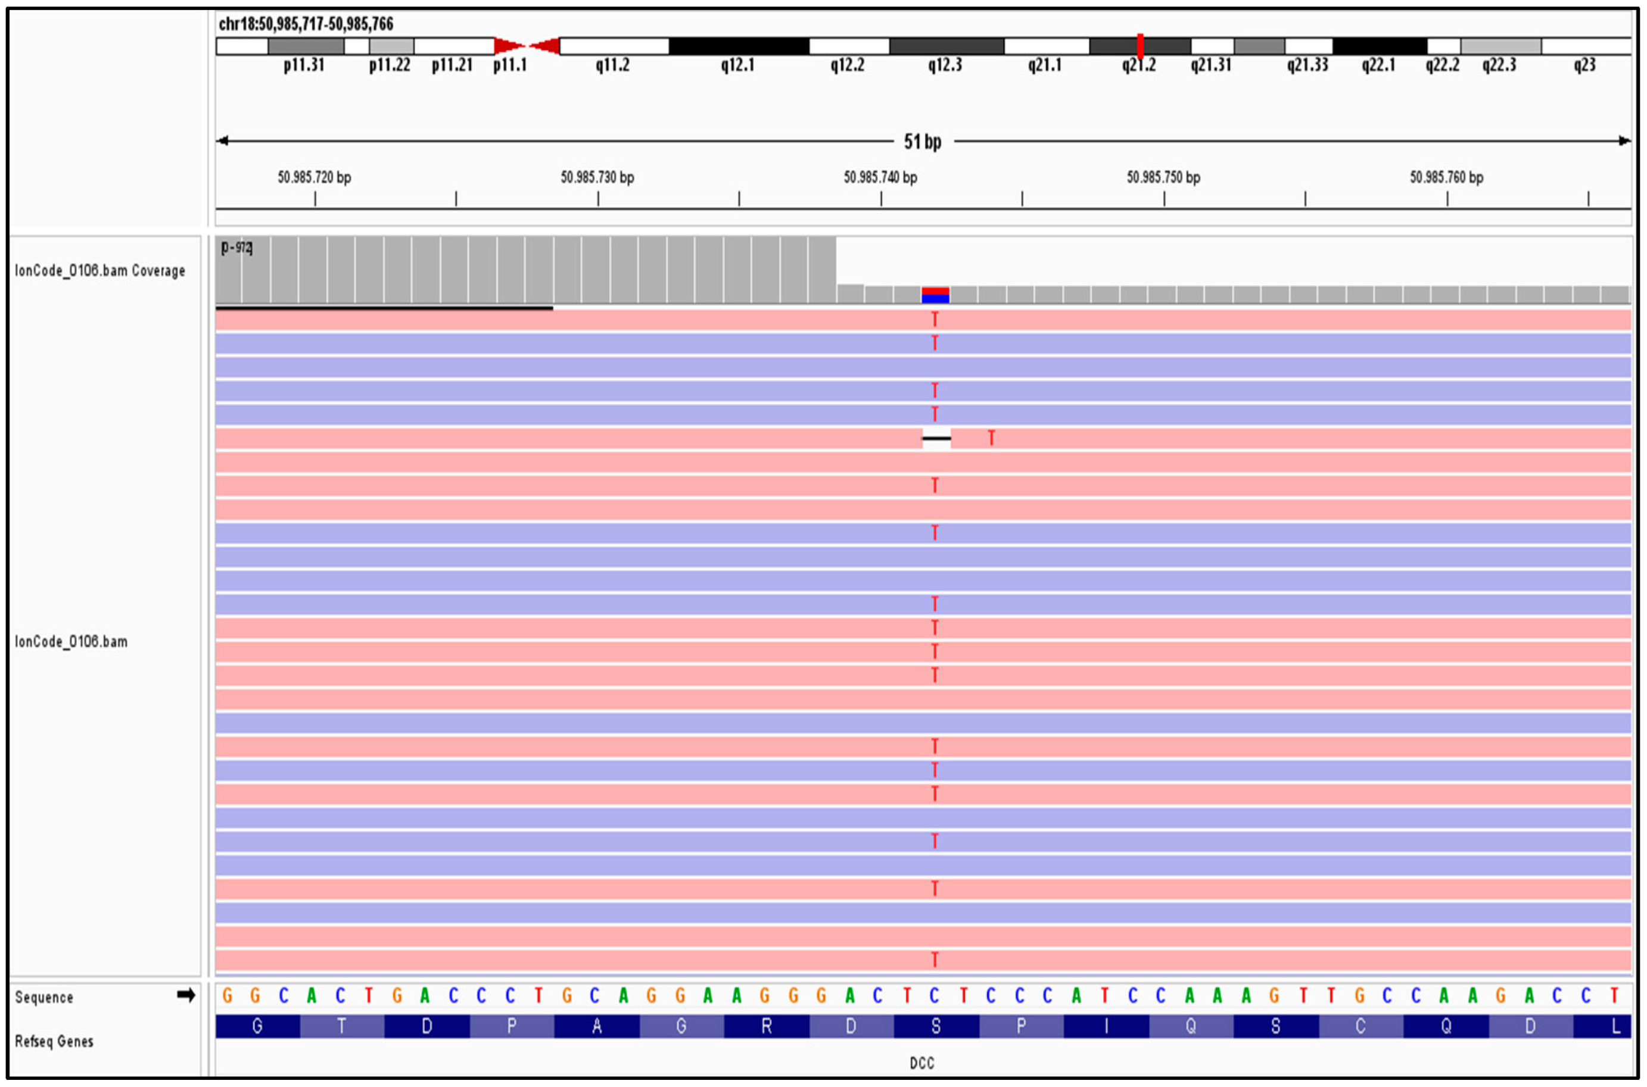1647x1087 pixels.
Task: Click the Sequence strand direction arrow
Action: tap(185, 995)
